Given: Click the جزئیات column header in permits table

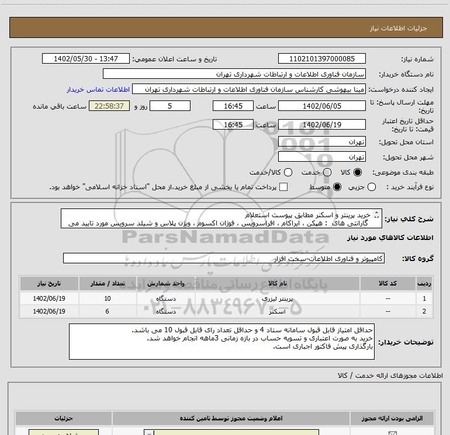Looking at the screenshot, I should coord(64,419).
